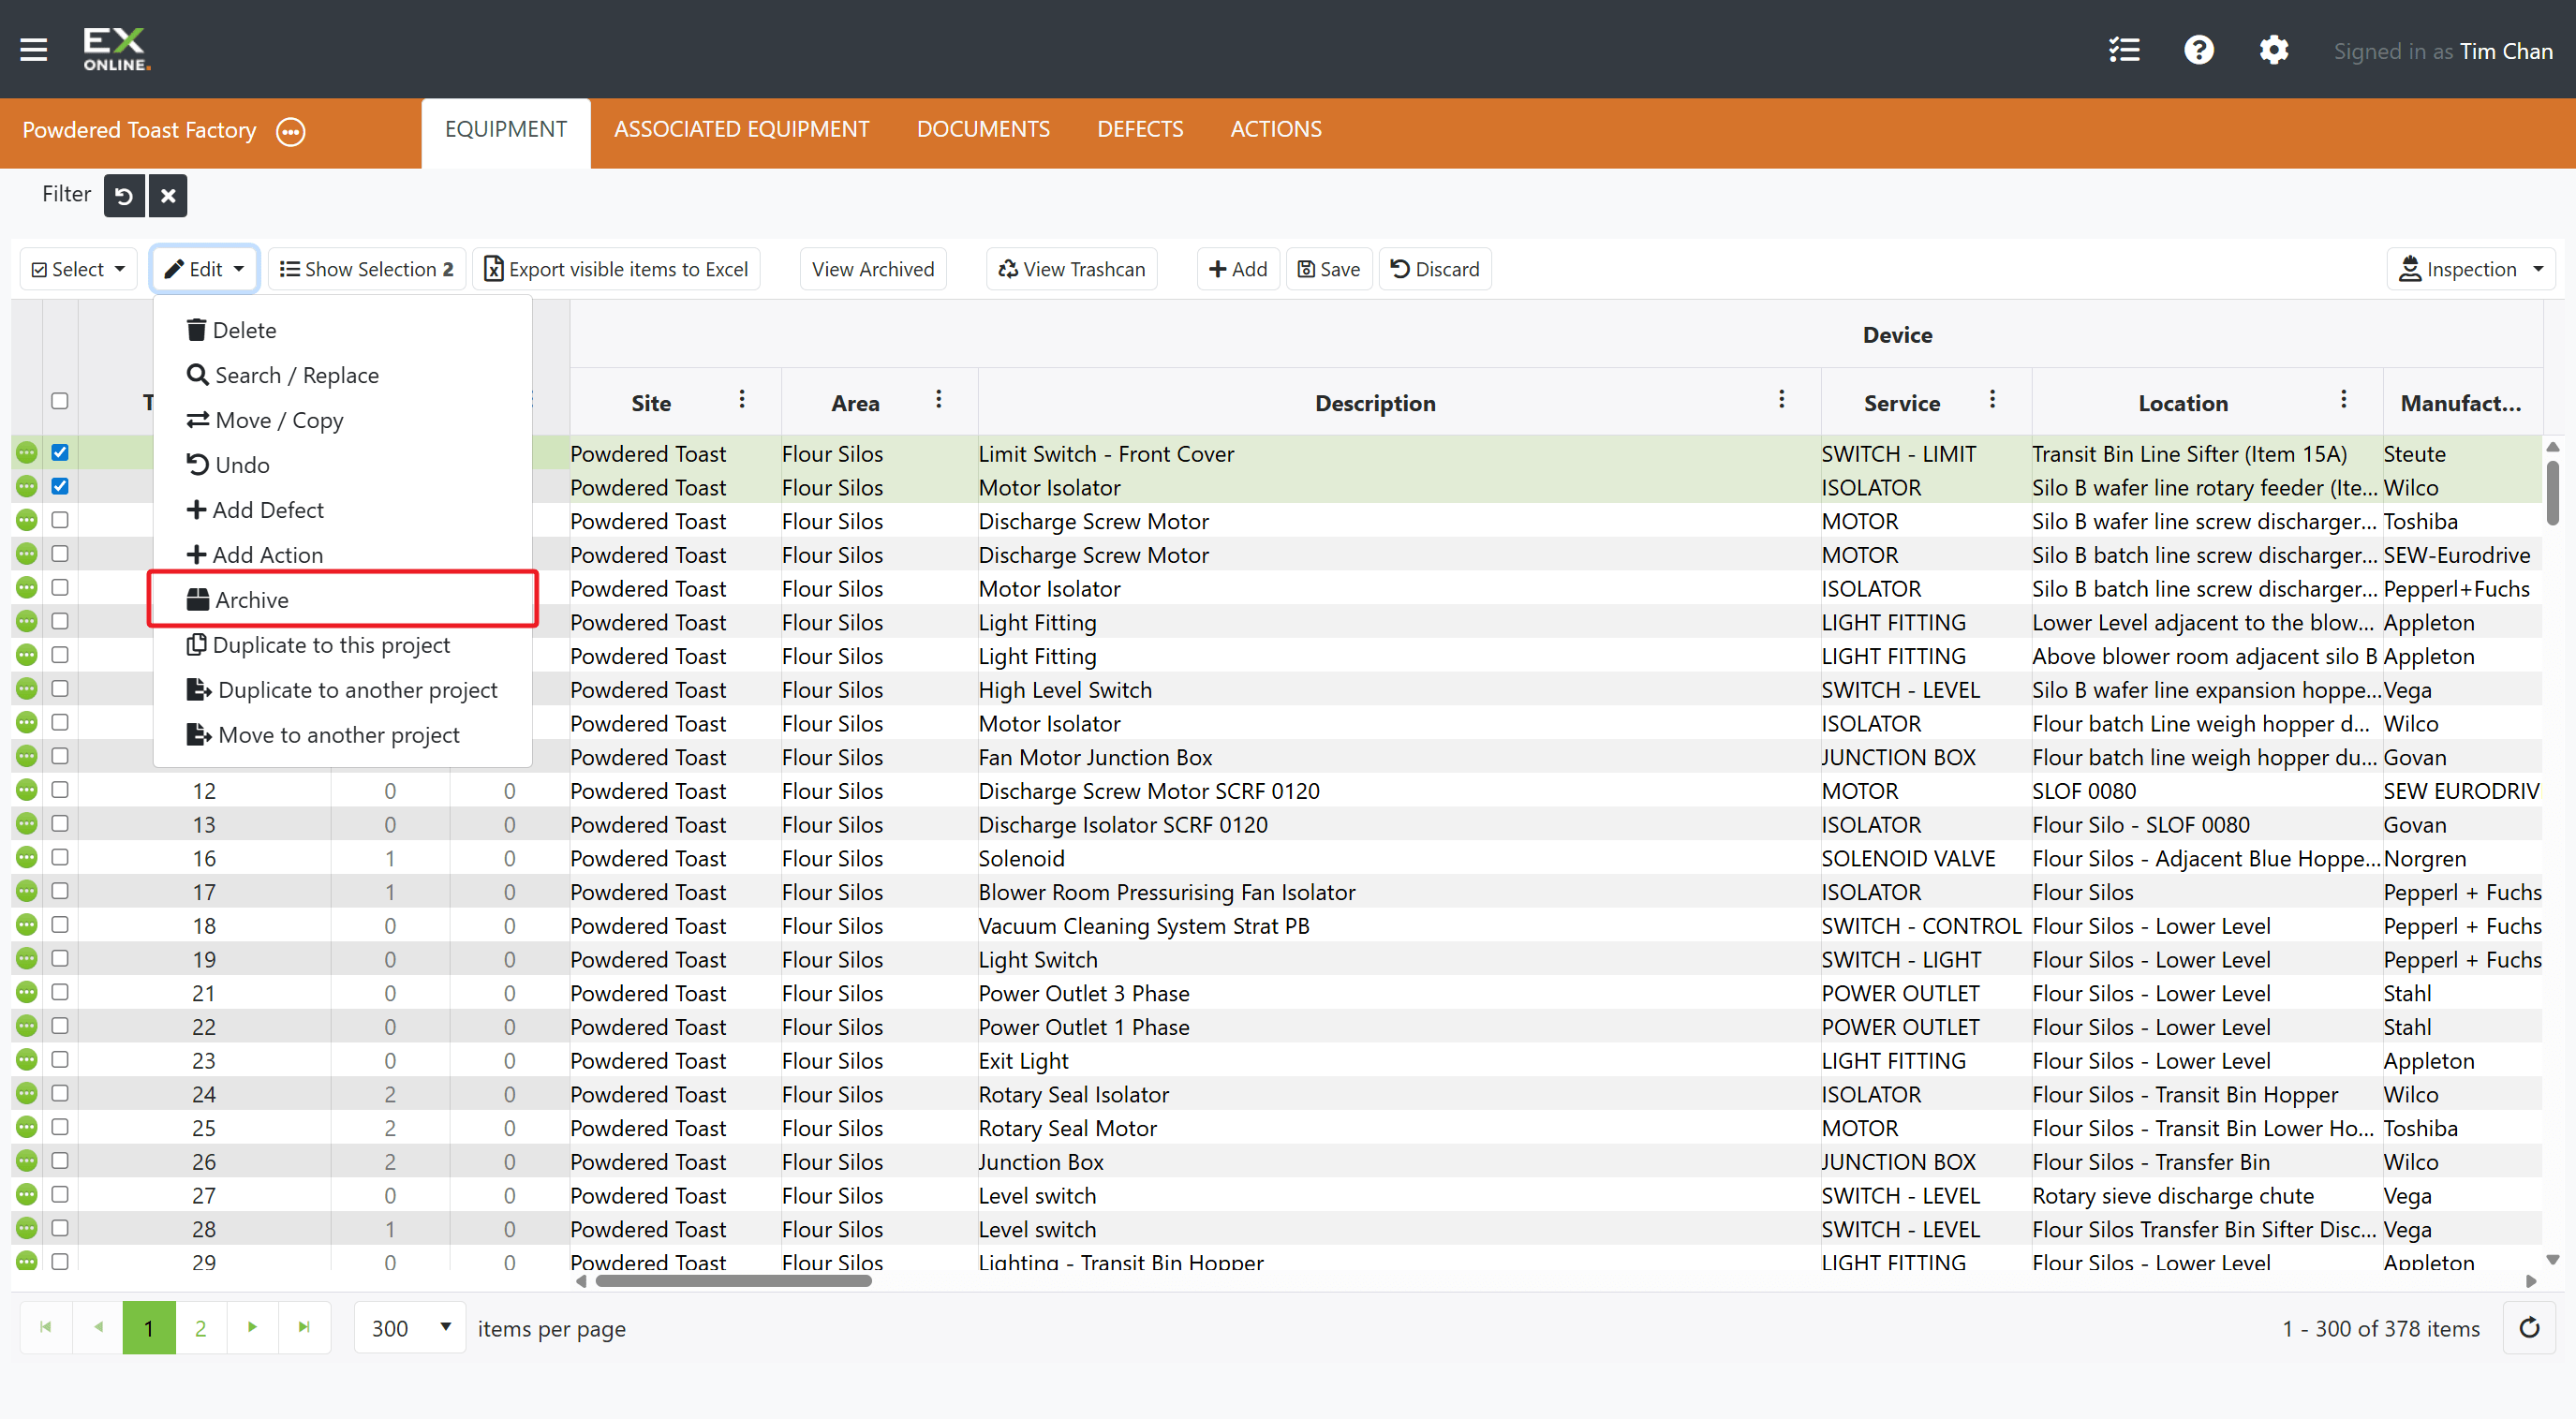The width and height of the screenshot is (2576, 1419).
Task: Open the settings gear icon
Action: click(2274, 50)
